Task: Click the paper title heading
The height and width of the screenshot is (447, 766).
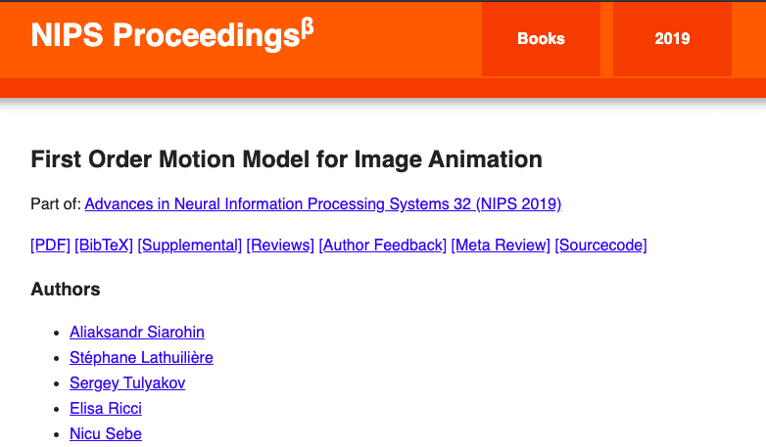Action: pos(287,159)
